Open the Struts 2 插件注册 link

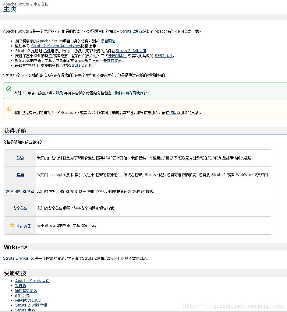click(131, 51)
